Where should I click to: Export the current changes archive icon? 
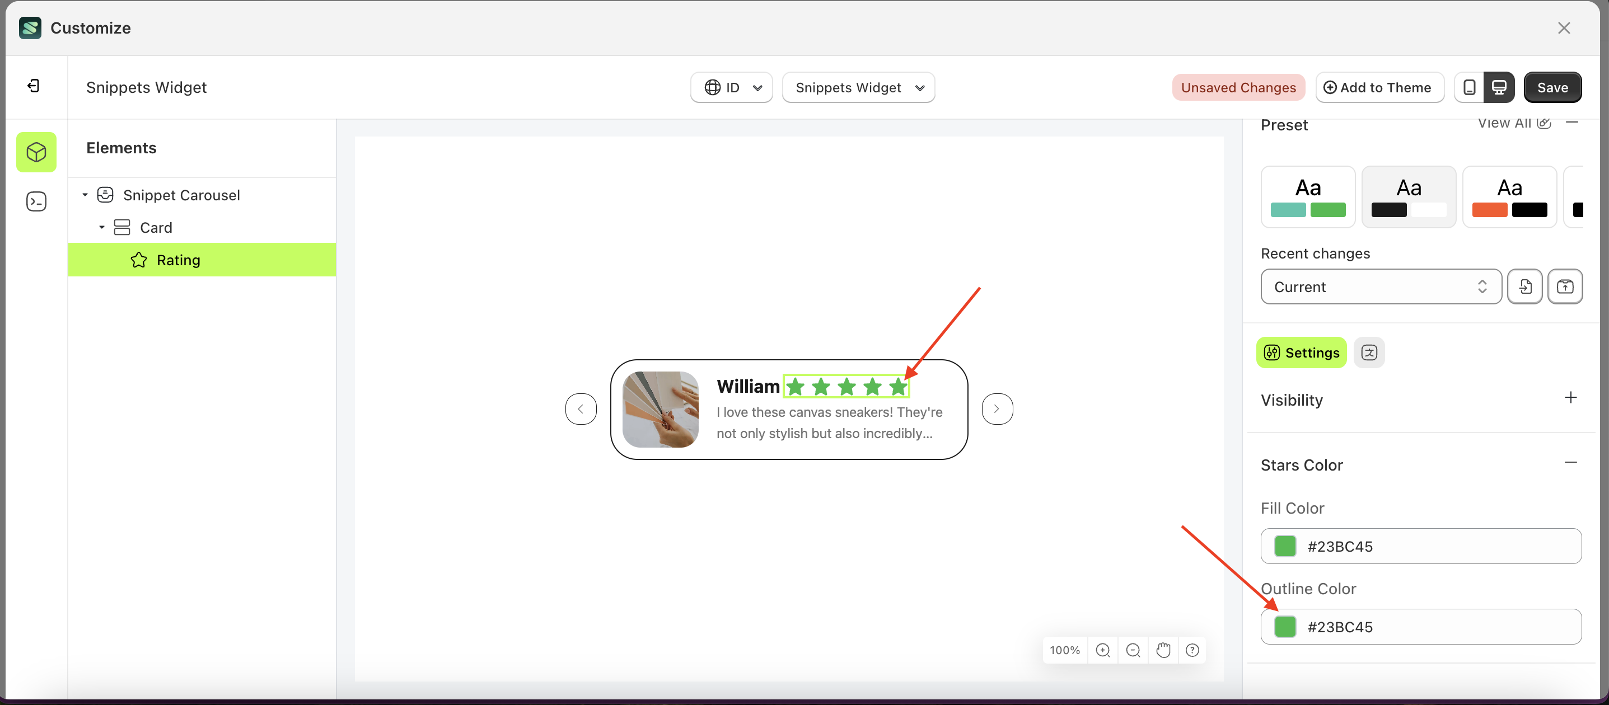coord(1566,286)
